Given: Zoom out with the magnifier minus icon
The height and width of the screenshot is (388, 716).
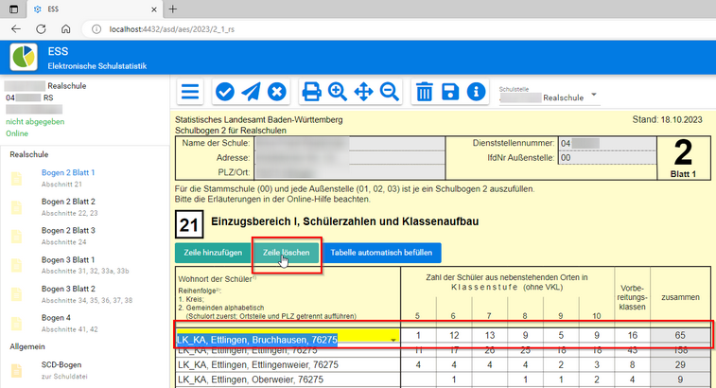Looking at the screenshot, I should (389, 92).
